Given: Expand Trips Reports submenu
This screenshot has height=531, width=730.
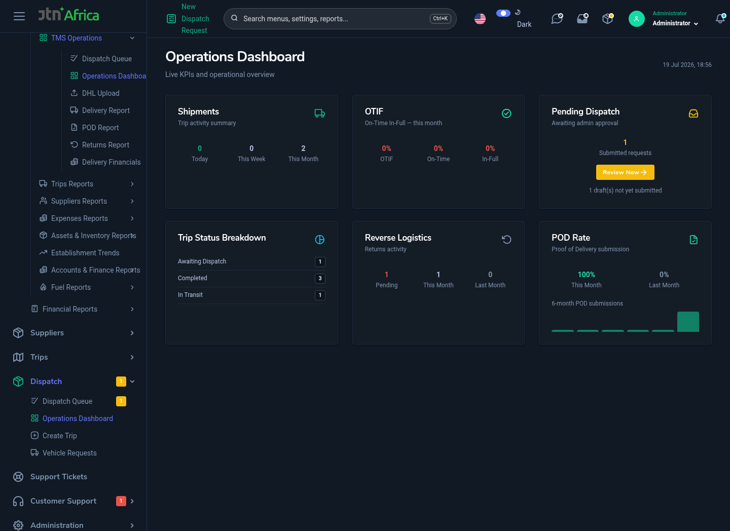Looking at the screenshot, I should coord(87,184).
